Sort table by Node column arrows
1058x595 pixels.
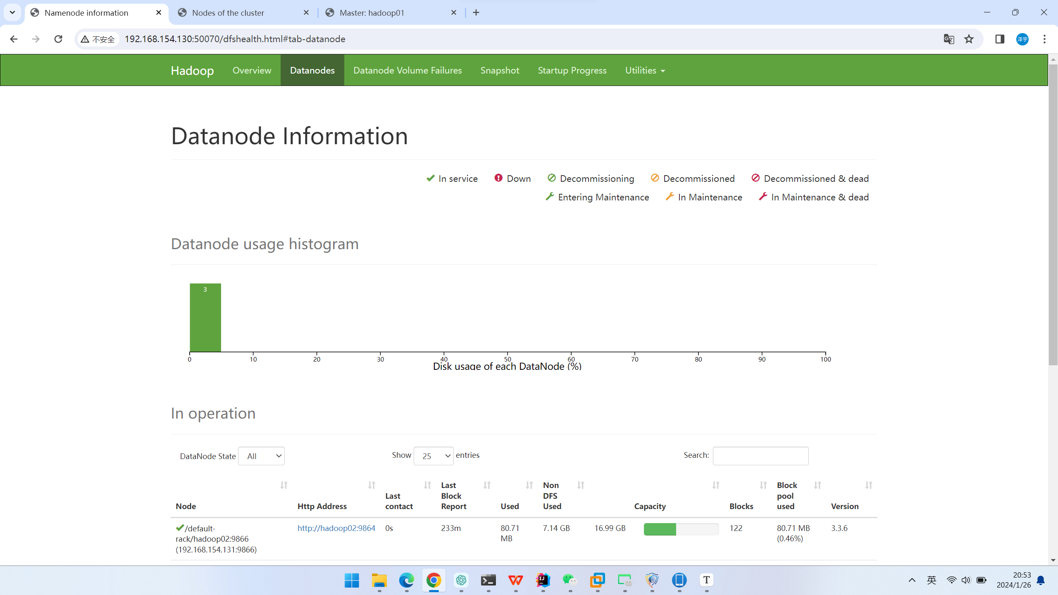click(x=284, y=485)
